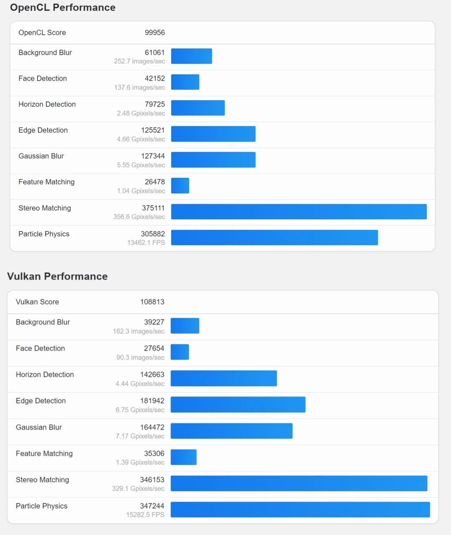Image resolution: width=451 pixels, height=535 pixels.
Task: Click the OpenCL Edge Detection label
Action: coord(43,130)
